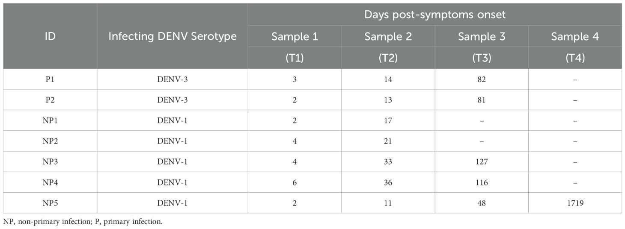Click the NP5 row ID cell
The height and width of the screenshot is (229, 625).
[x=50, y=203]
